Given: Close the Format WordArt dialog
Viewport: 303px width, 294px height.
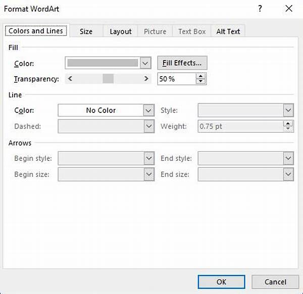Looking at the screenshot, I should pyautogui.click(x=288, y=9).
